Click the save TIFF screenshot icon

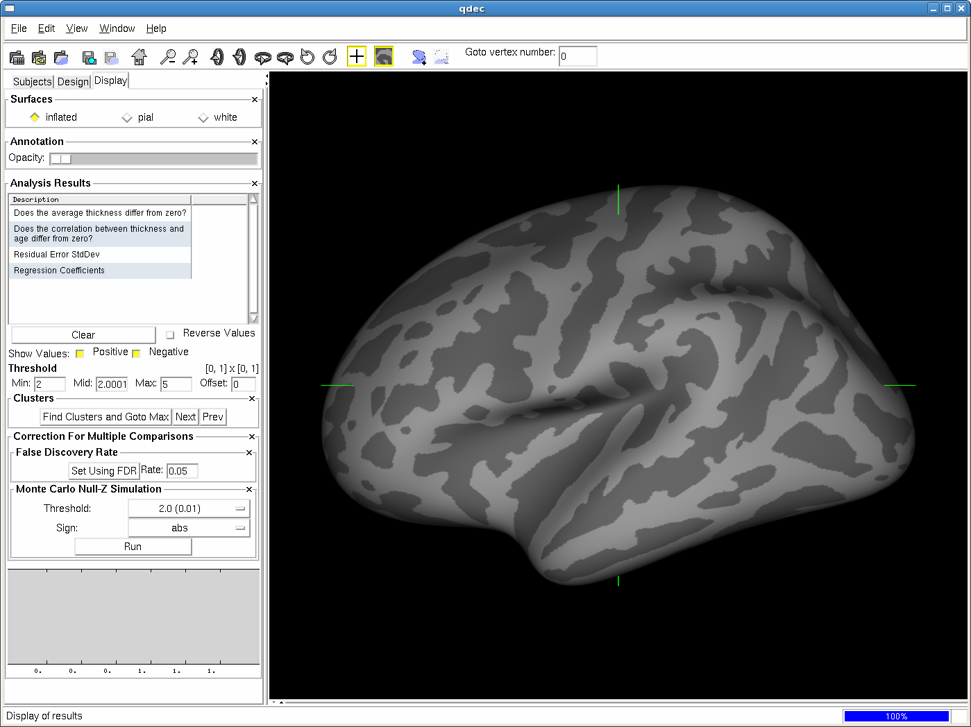(x=89, y=57)
